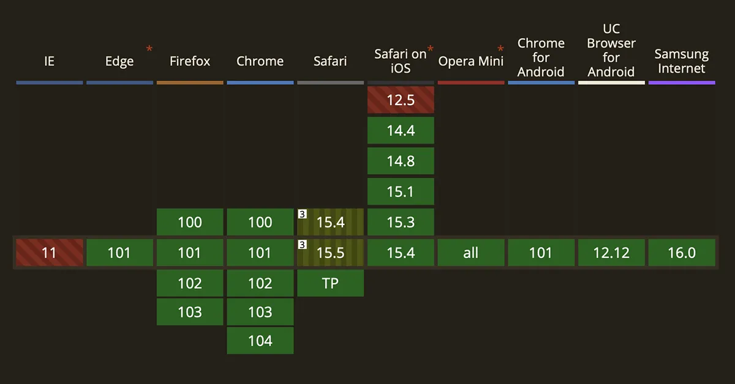This screenshot has width=735, height=384.
Task: Click Chrome for Android 101 cell
Action: (541, 253)
